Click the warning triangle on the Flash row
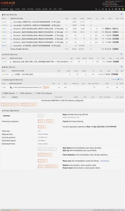 [x=3, y=74]
